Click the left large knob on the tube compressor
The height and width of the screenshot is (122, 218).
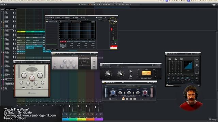pyautogui.click(x=24, y=75)
